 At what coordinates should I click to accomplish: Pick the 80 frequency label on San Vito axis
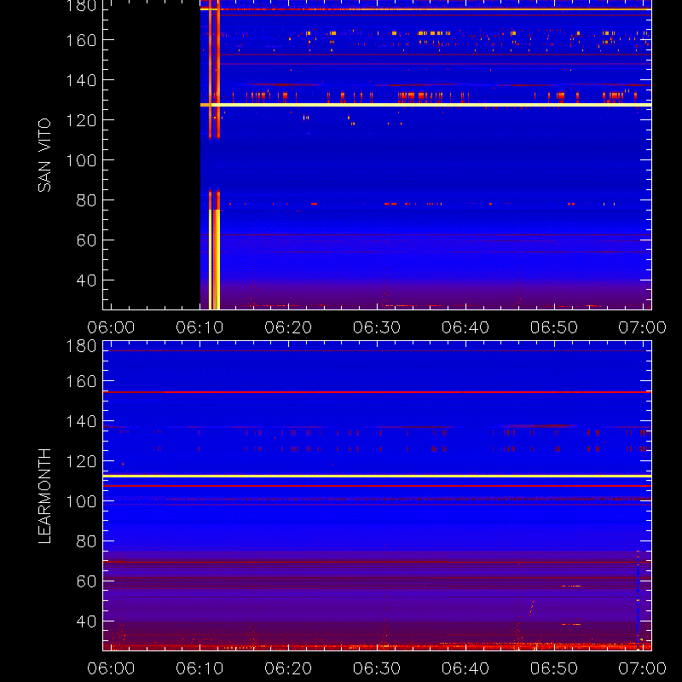pos(86,200)
